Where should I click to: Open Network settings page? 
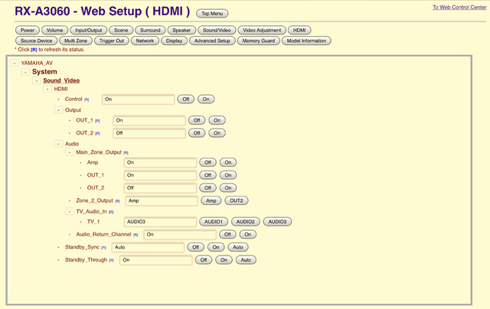[x=145, y=41]
